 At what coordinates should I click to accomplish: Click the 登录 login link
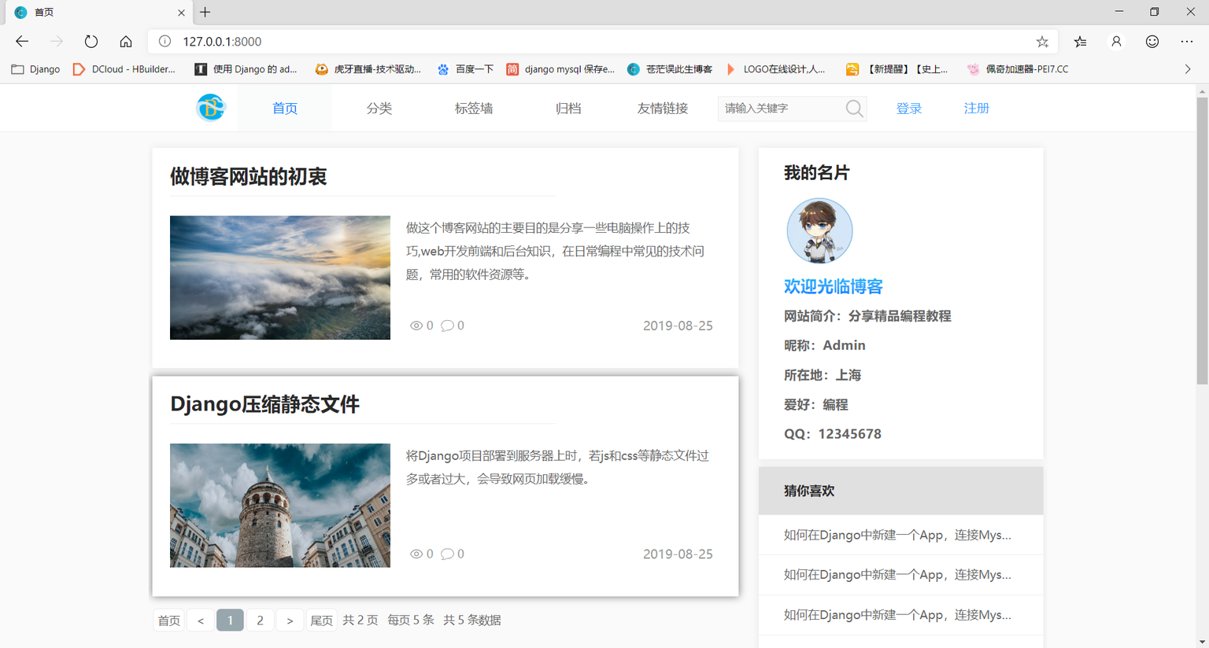tap(908, 109)
